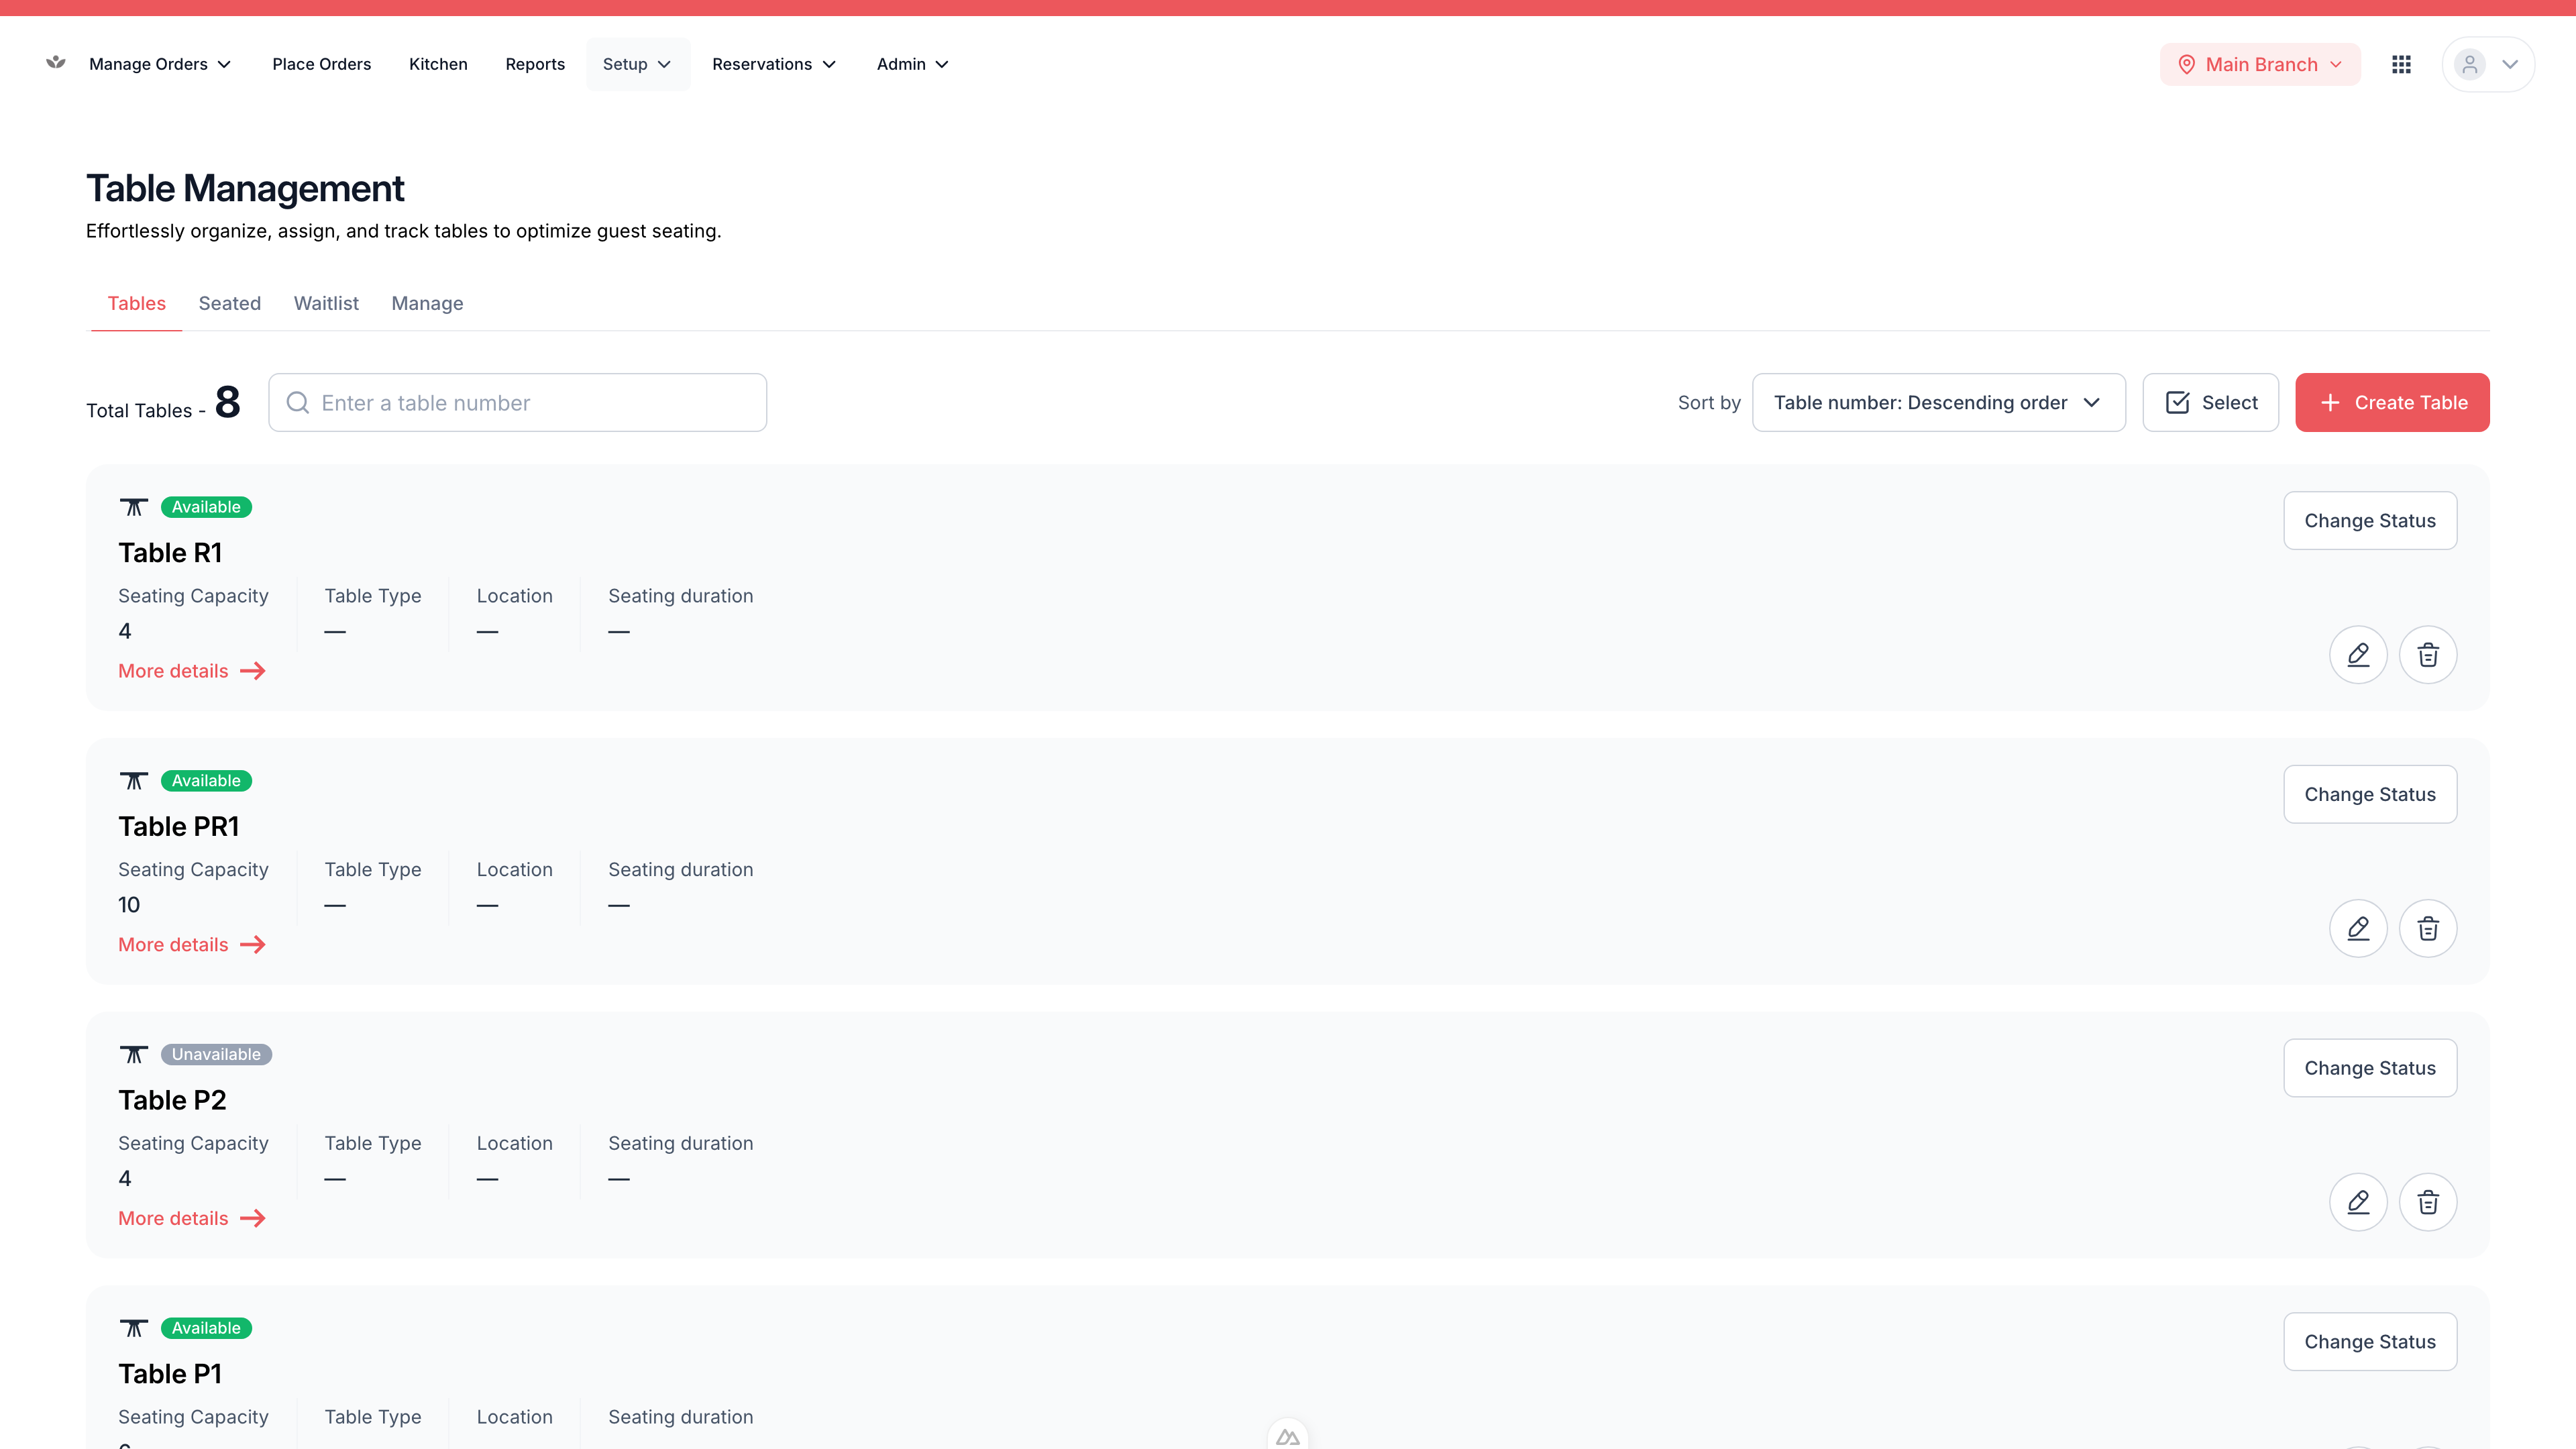Open the Sort by table number dropdown
The height and width of the screenshot is (1449, 2576).
tap(1938, 402)
